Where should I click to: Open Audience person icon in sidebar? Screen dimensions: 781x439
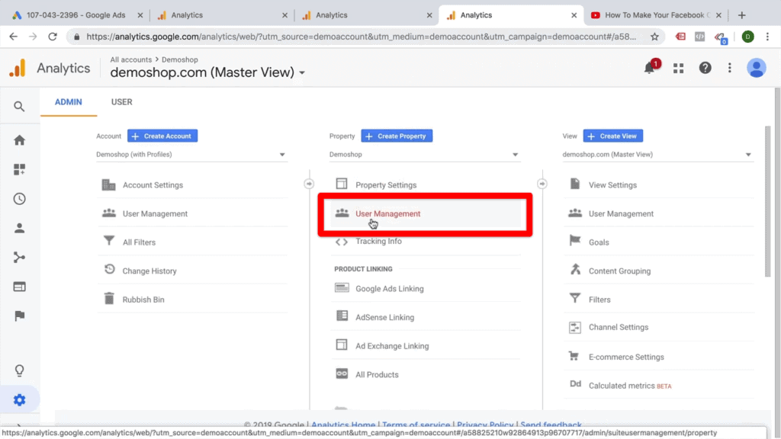point(19,228)
